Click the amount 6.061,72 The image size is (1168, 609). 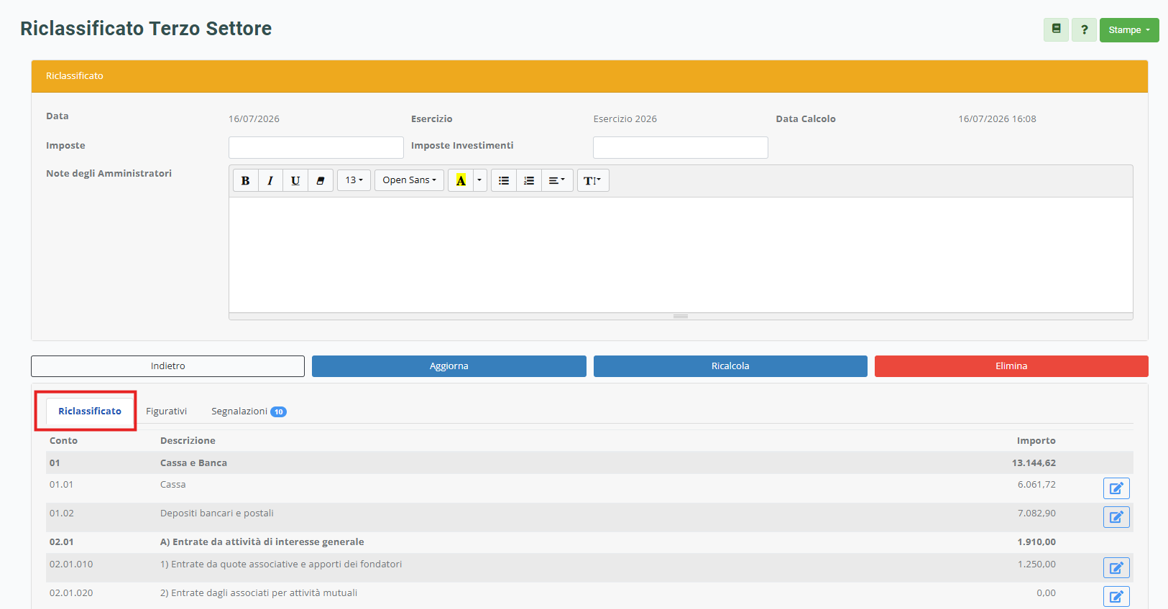click(x=1036, y=485)
